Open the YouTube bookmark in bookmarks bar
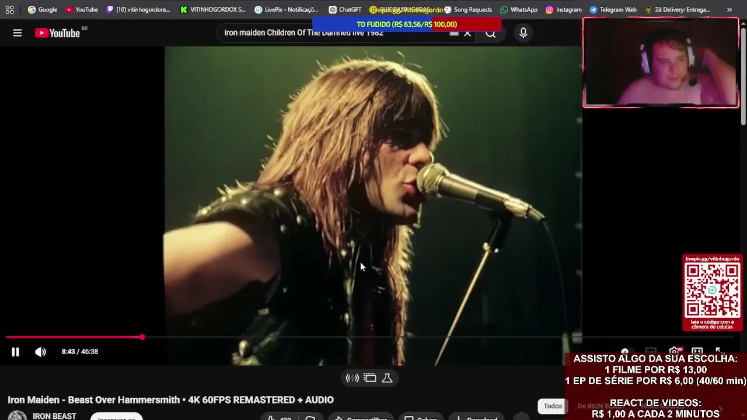This screenshot has height=420, width=747. click(x=81, y=9)
